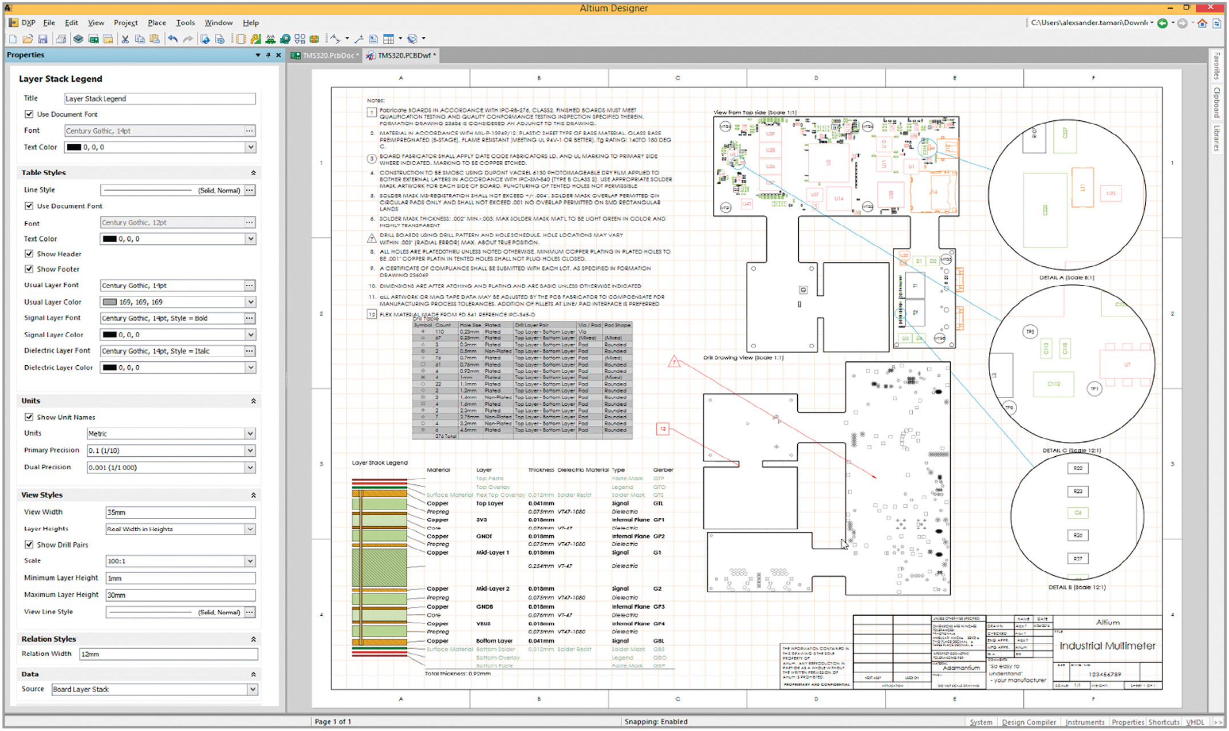Image resolution: width=1229 pixels, height=731 pixels.
Task: Pick the Signal Layer Color swatch
Action: 109,335
